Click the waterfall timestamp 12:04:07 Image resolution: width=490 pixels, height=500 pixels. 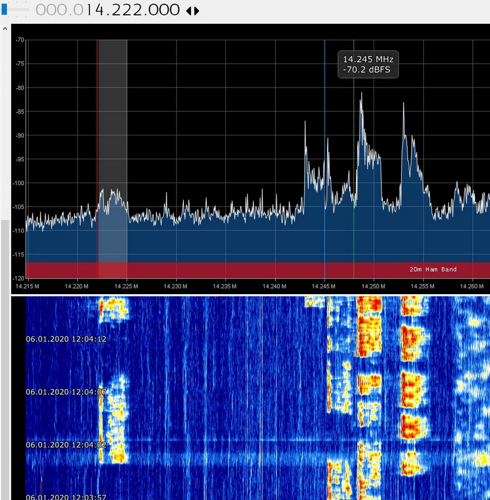click(66, 392)
